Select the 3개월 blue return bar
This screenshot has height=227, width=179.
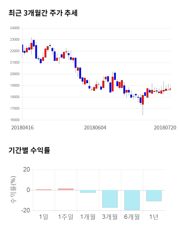point(110,199)
